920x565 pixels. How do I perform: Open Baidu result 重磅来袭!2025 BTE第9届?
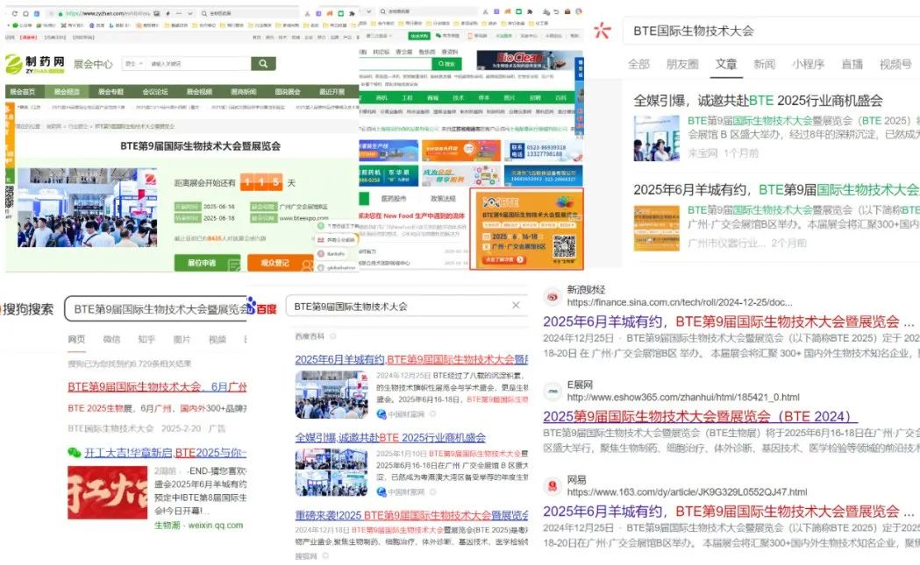(x=411, y=515)
